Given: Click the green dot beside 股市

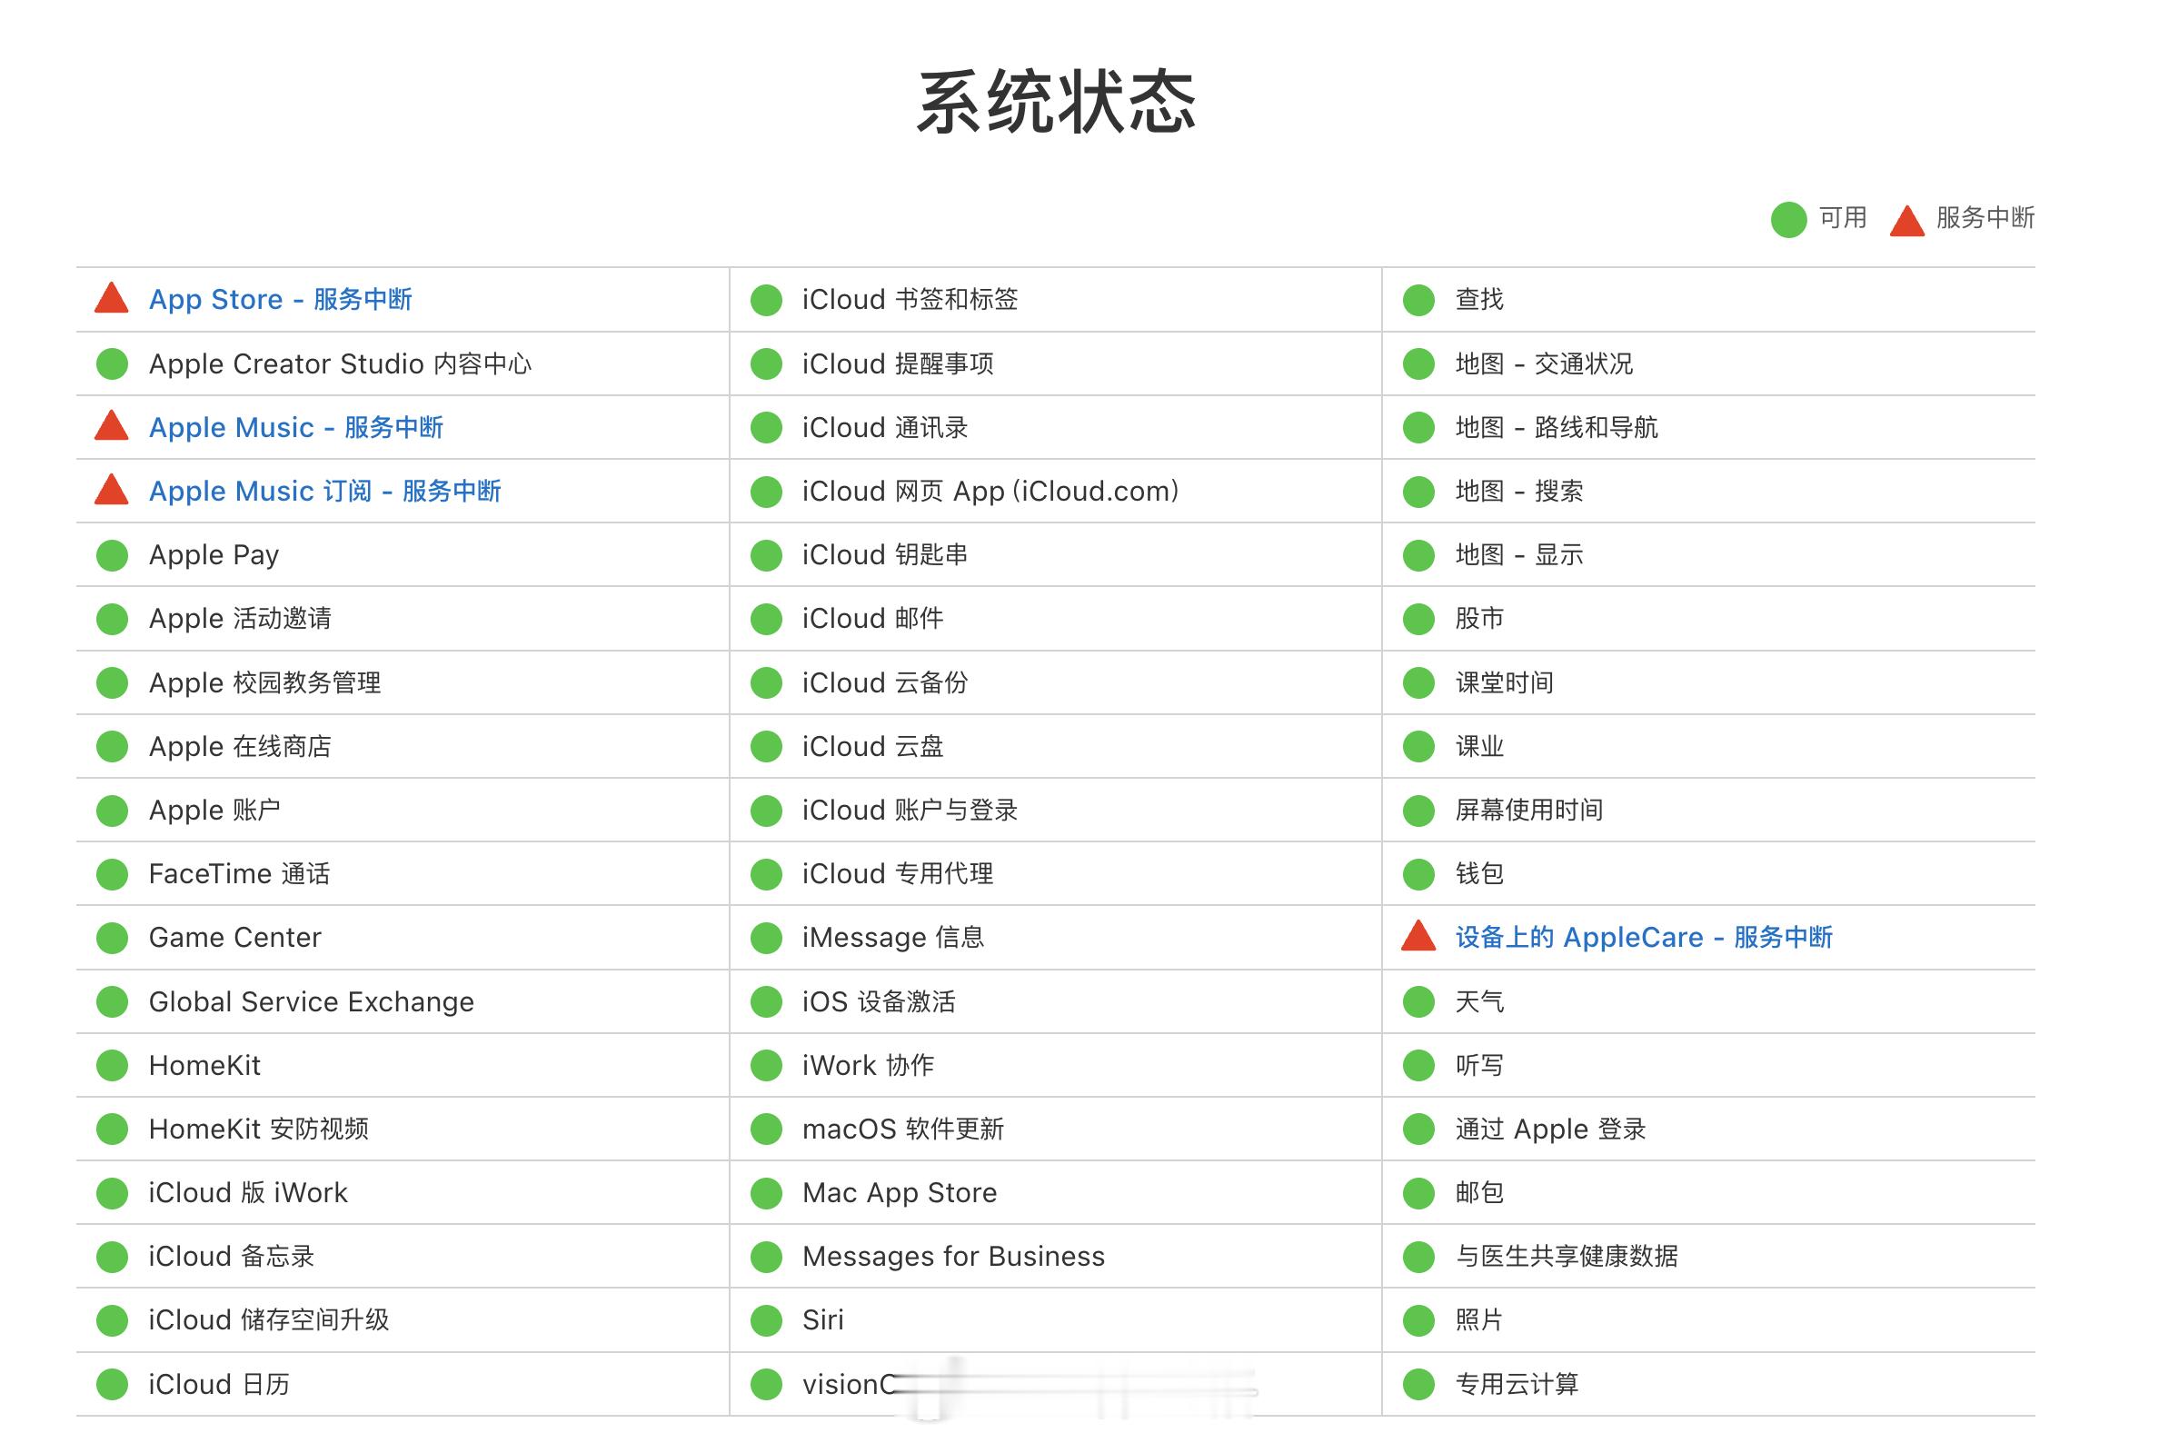Looking at the screenshot, I should 1418,619.
